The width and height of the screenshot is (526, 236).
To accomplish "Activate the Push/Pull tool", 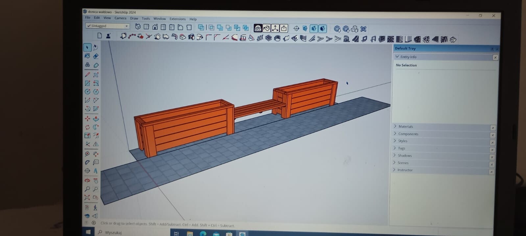I will point(96,119).
